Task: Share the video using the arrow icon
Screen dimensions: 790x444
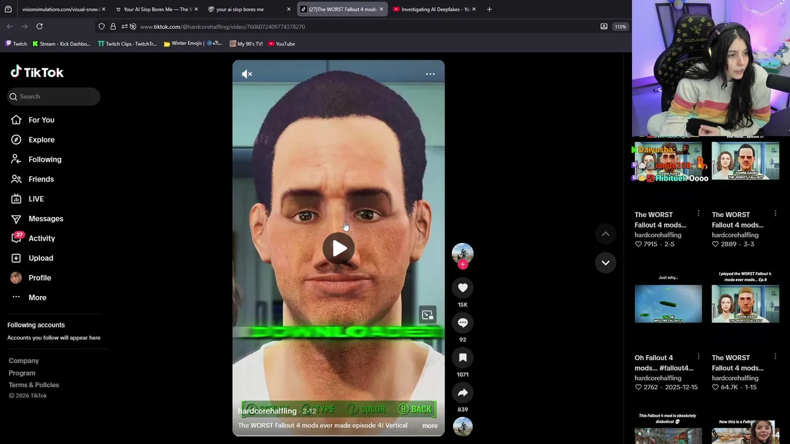Action: pos(462,393)
